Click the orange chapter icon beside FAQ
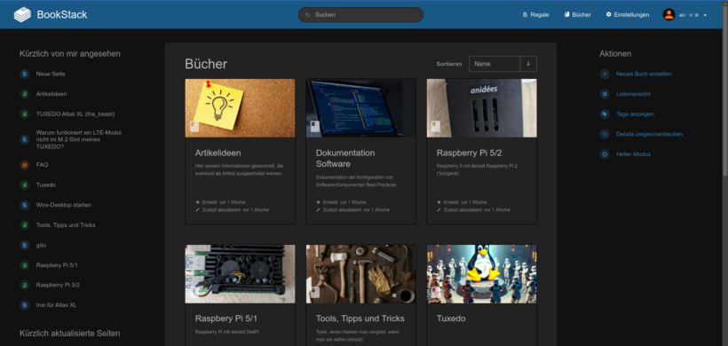 point(25,165)
